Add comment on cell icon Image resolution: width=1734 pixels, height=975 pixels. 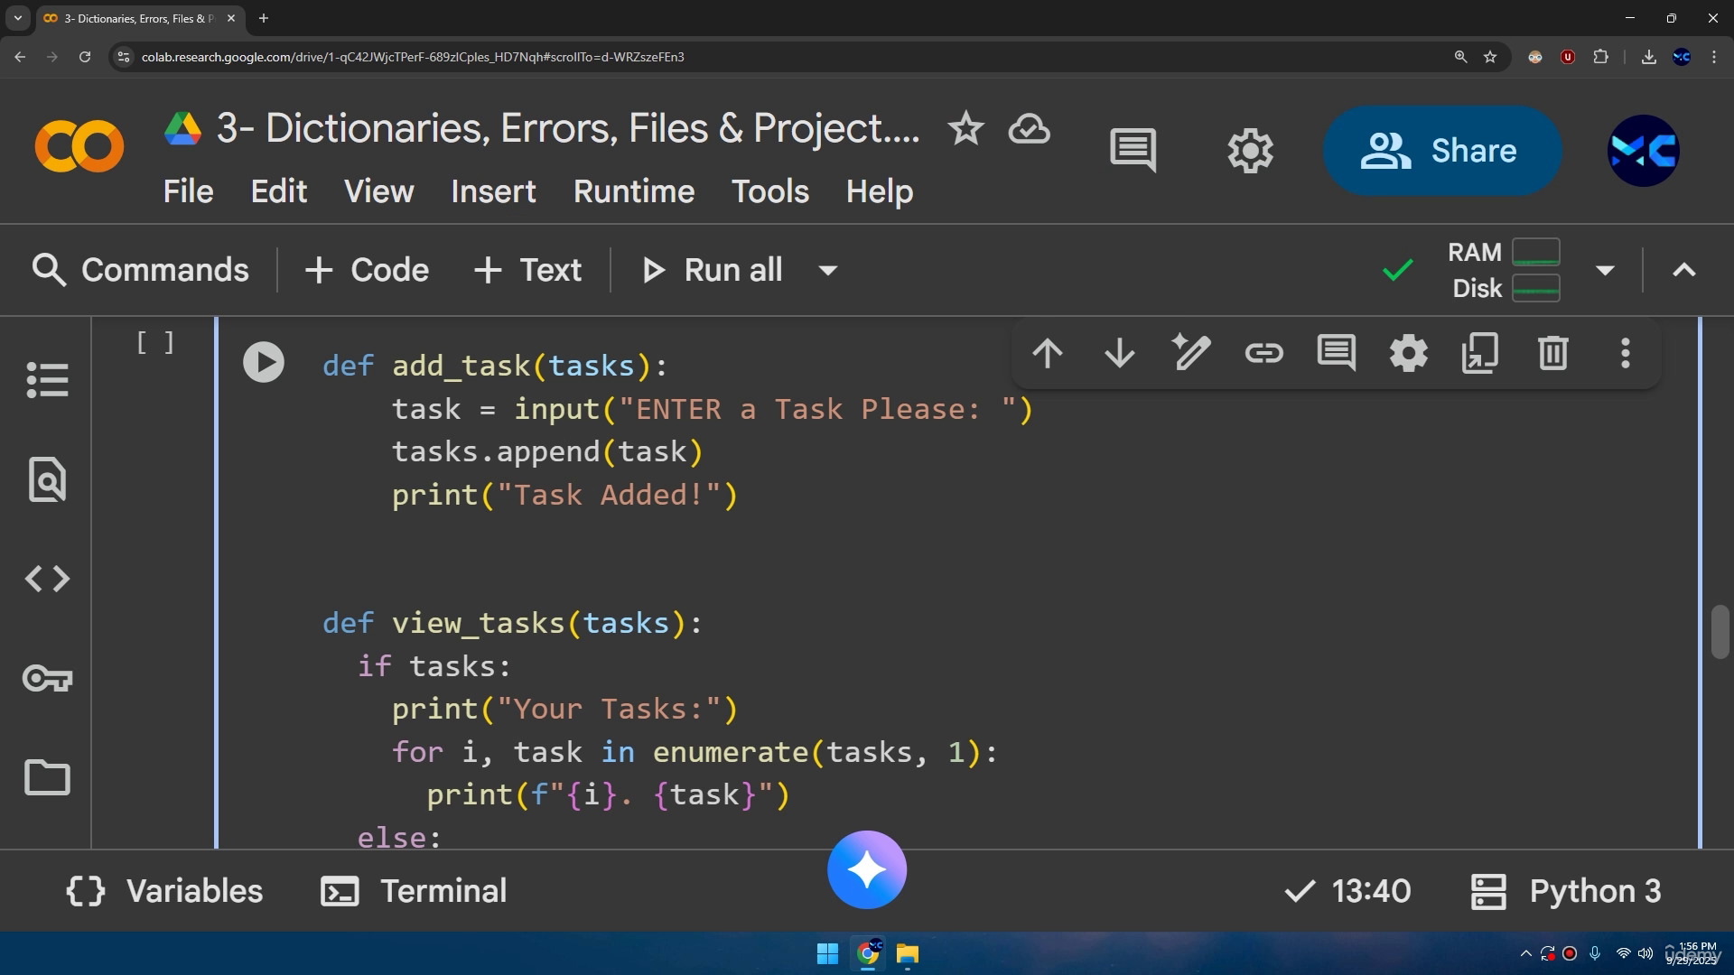(1336, 353)
